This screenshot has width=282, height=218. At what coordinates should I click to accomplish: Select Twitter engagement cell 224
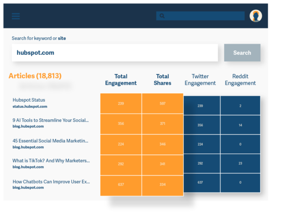[202, 144]
